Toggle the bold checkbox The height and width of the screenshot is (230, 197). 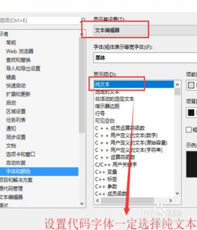pos(188,130)
